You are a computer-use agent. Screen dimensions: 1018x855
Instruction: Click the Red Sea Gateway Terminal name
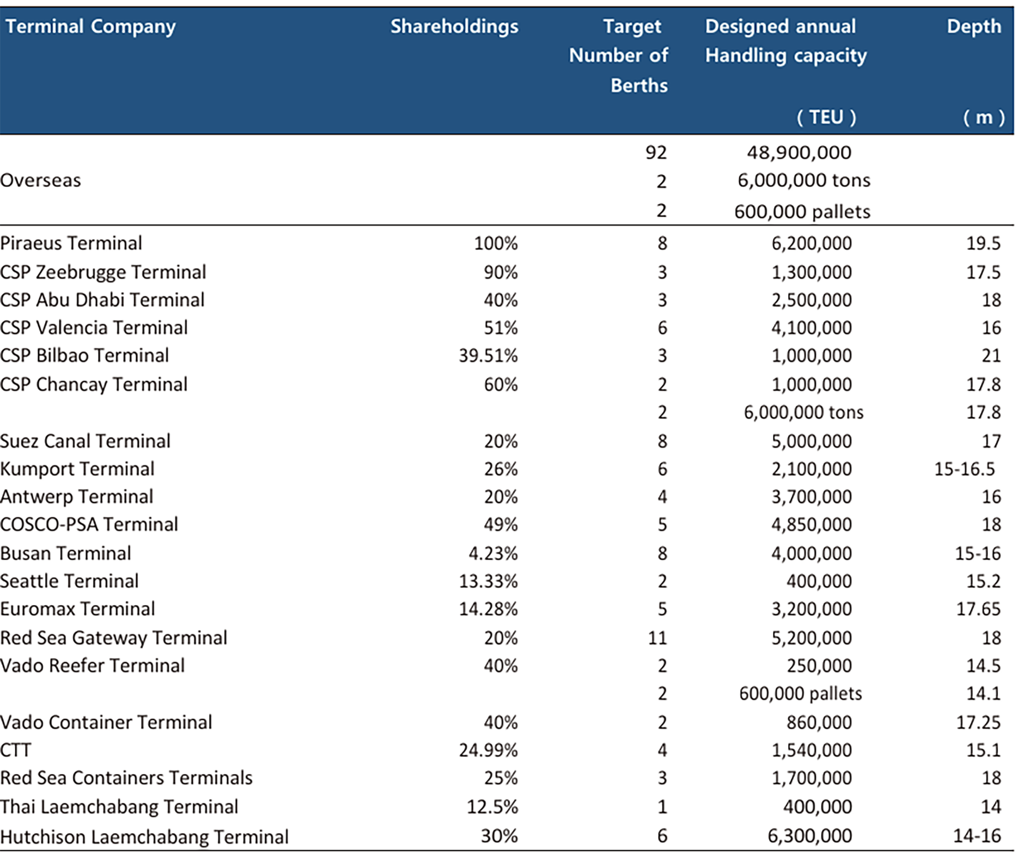pos(113,638)
